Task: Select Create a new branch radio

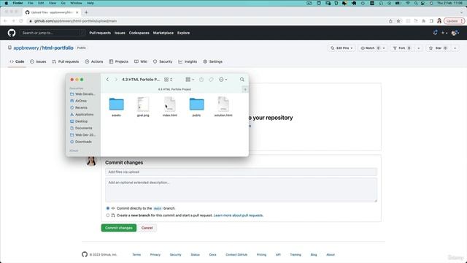Action: coord(108,216)
